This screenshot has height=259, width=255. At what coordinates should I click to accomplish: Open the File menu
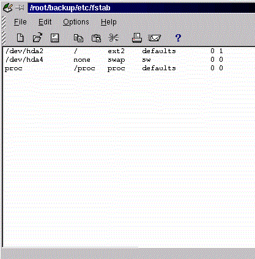[x=20, y=22]
